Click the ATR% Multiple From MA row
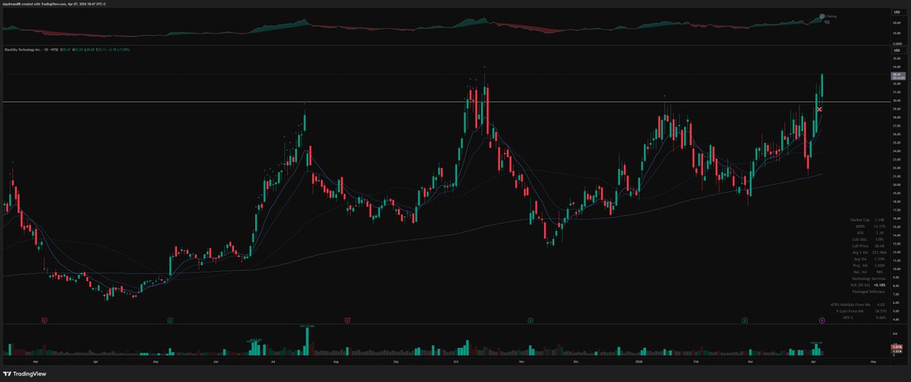The image size is (911, 382). coord(858,305)
